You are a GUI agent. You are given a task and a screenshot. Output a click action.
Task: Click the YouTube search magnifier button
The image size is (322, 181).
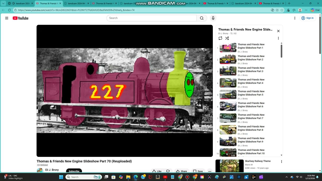(202, 18)
